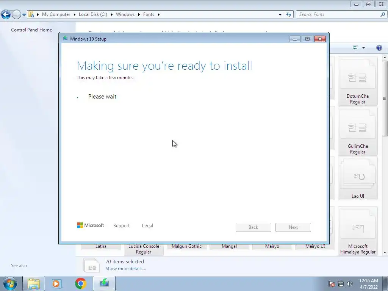Click the Meiryo UI font label
Screen dimensions: 388x291
click(315, 246)
